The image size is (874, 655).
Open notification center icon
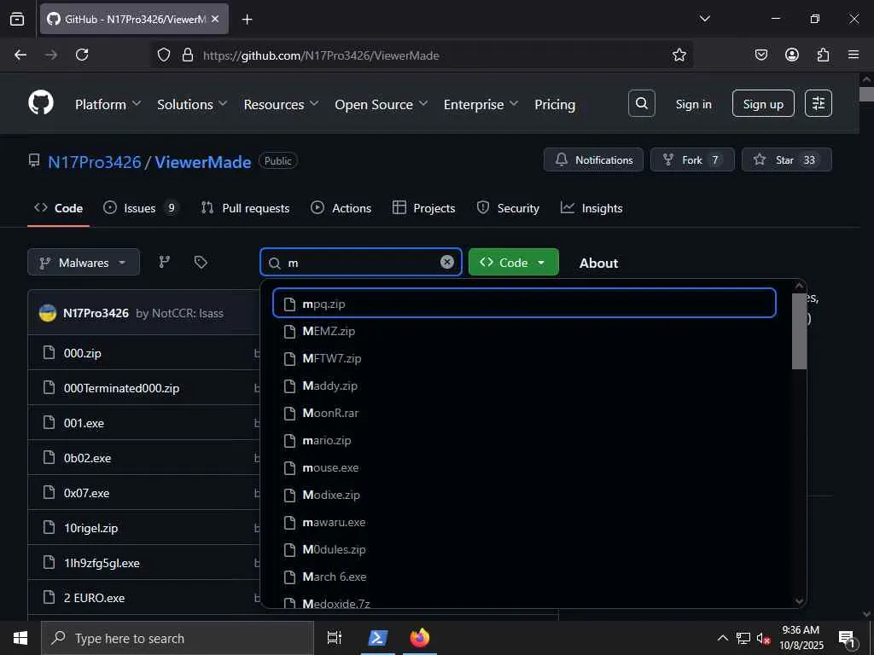coord(847,639)
